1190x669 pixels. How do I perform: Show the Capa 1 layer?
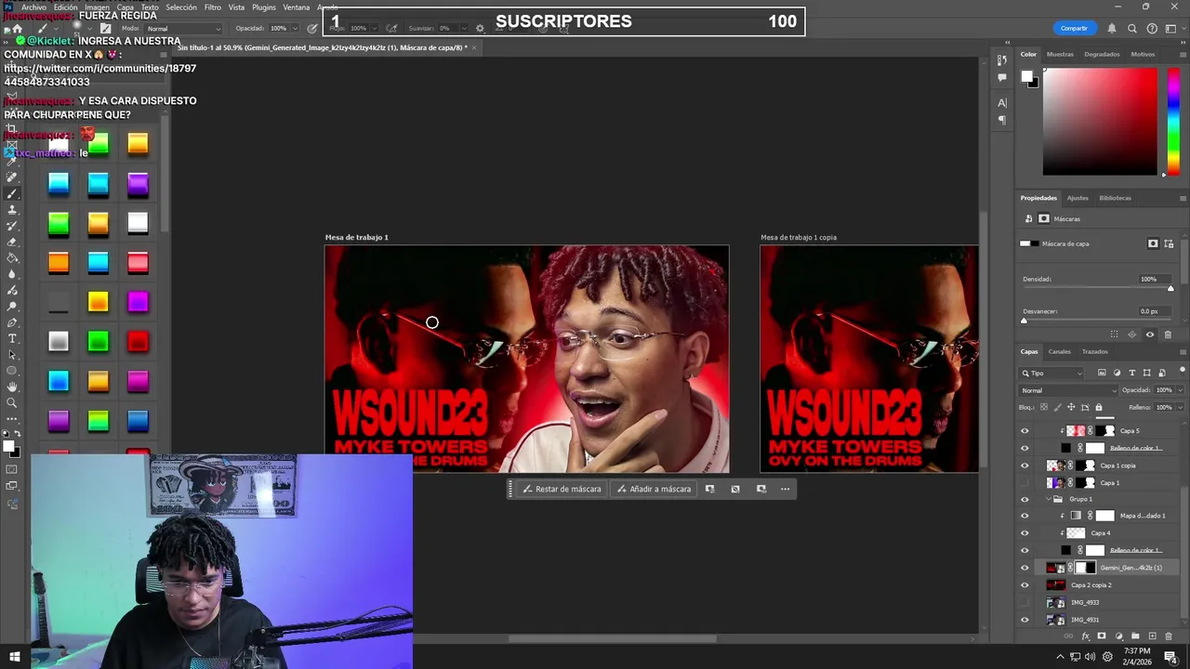point(1025,483)
